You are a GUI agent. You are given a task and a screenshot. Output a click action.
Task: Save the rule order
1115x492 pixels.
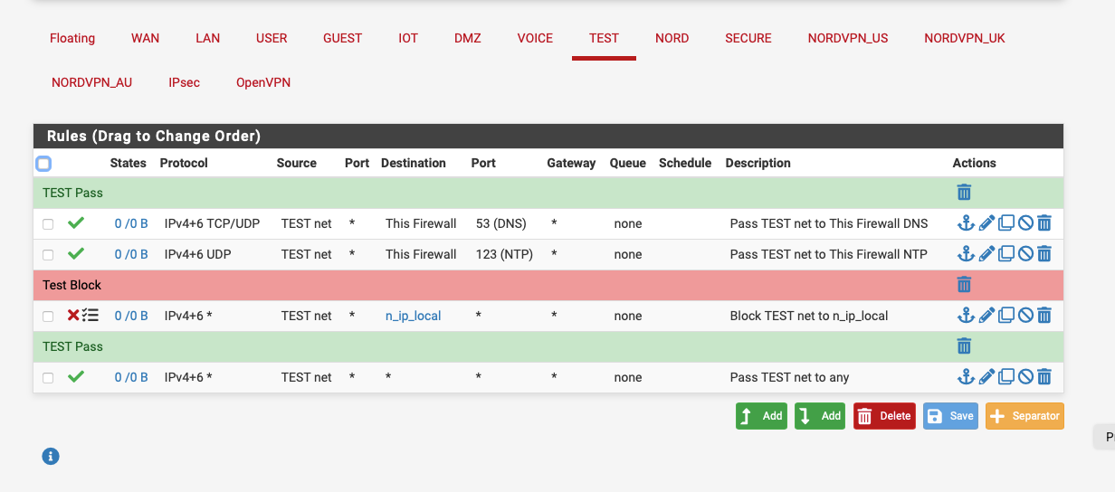tap(950, 416)
